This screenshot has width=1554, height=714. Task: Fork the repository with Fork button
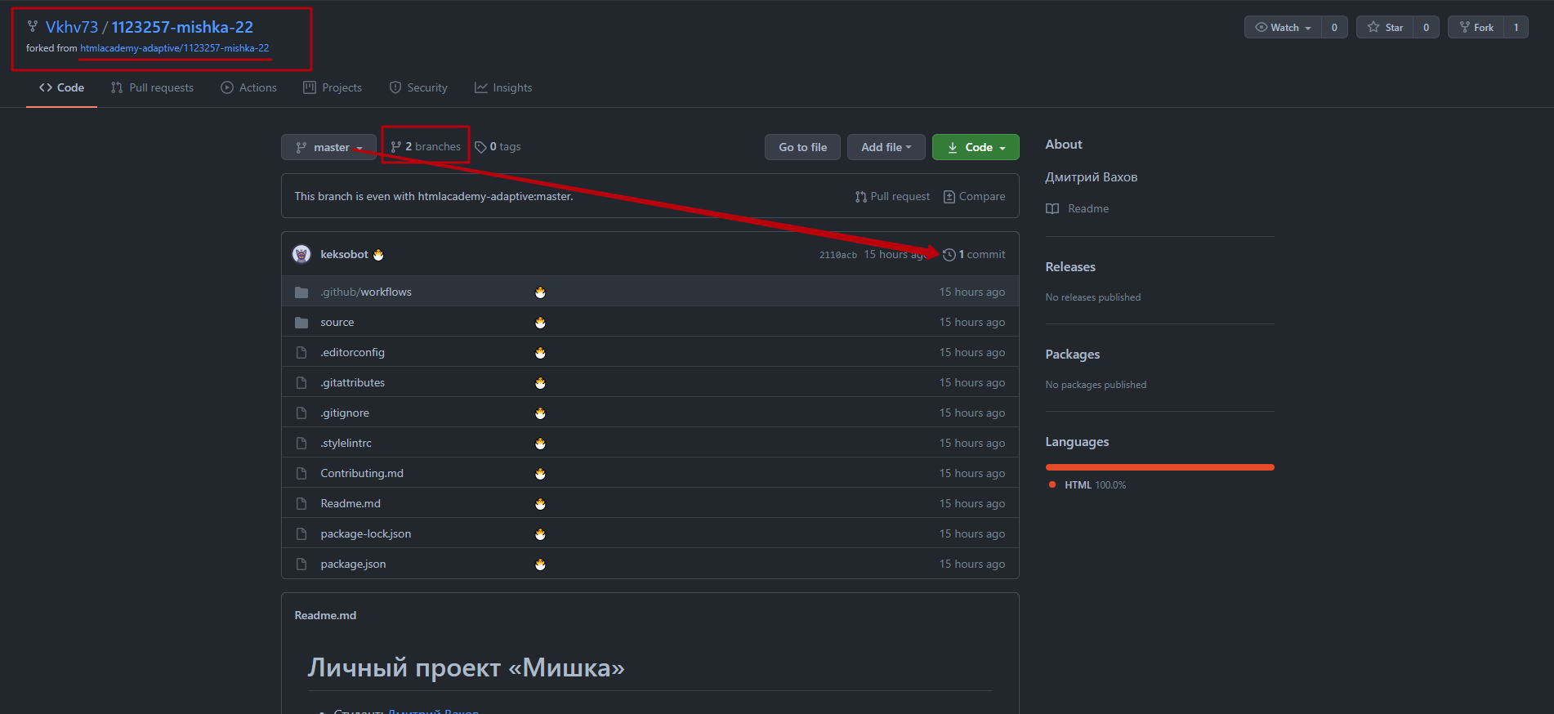point(1476,27)
